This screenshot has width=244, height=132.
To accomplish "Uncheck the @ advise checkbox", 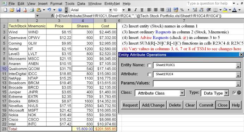I will click(234, 93).
